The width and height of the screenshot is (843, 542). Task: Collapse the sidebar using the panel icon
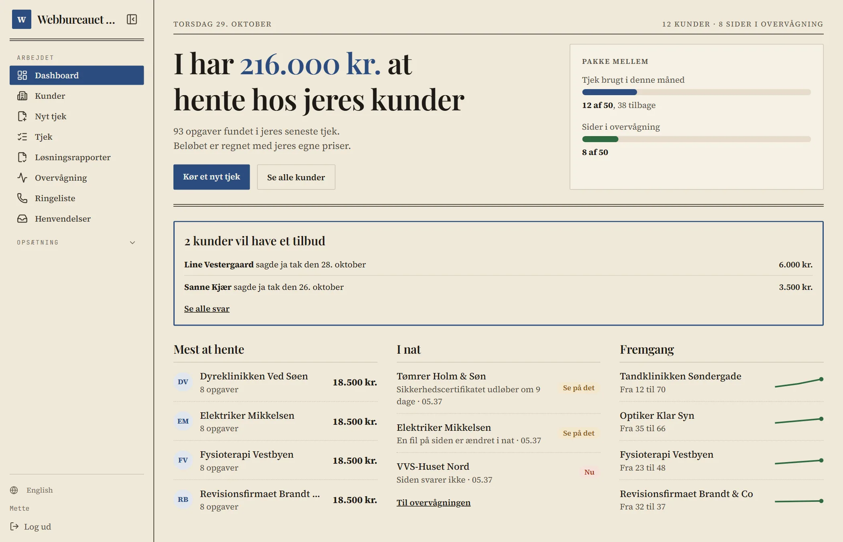[132, 19]
